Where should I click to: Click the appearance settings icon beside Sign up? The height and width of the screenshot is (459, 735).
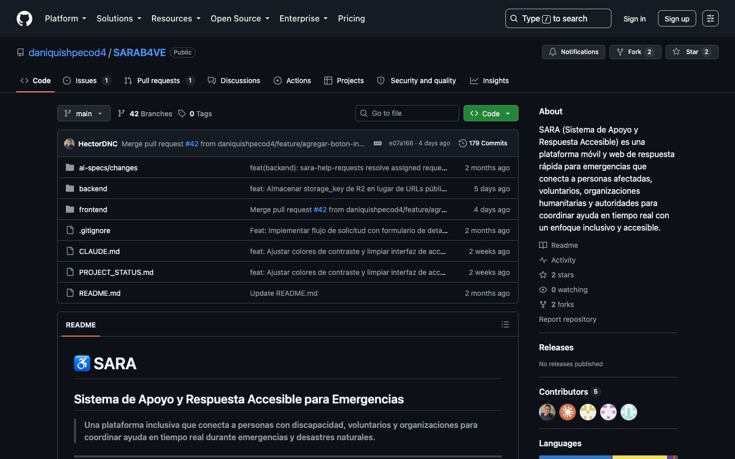[x=710, y=18]
